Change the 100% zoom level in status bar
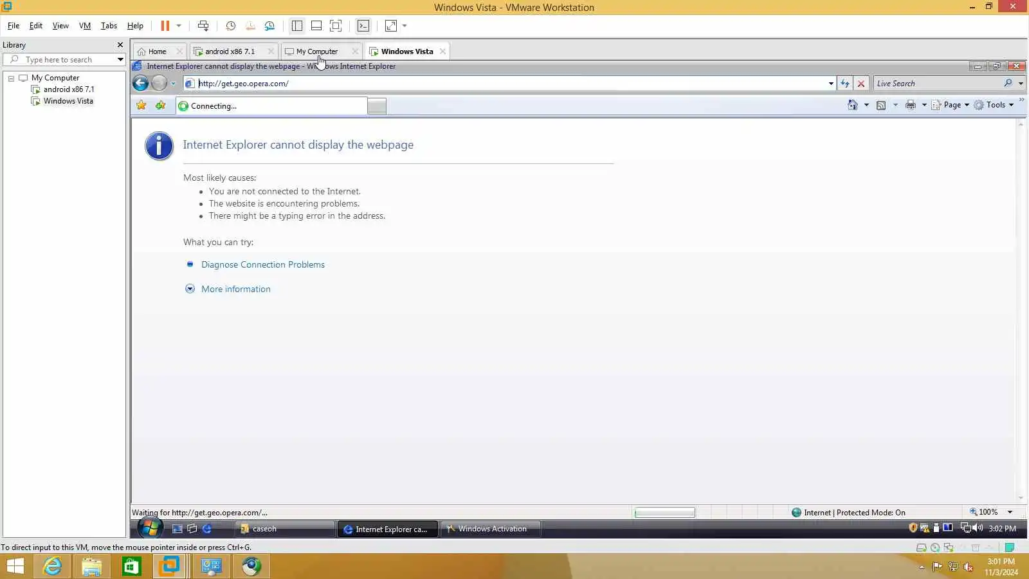The height and width of the screenshot is (579, 1029). 991,512
